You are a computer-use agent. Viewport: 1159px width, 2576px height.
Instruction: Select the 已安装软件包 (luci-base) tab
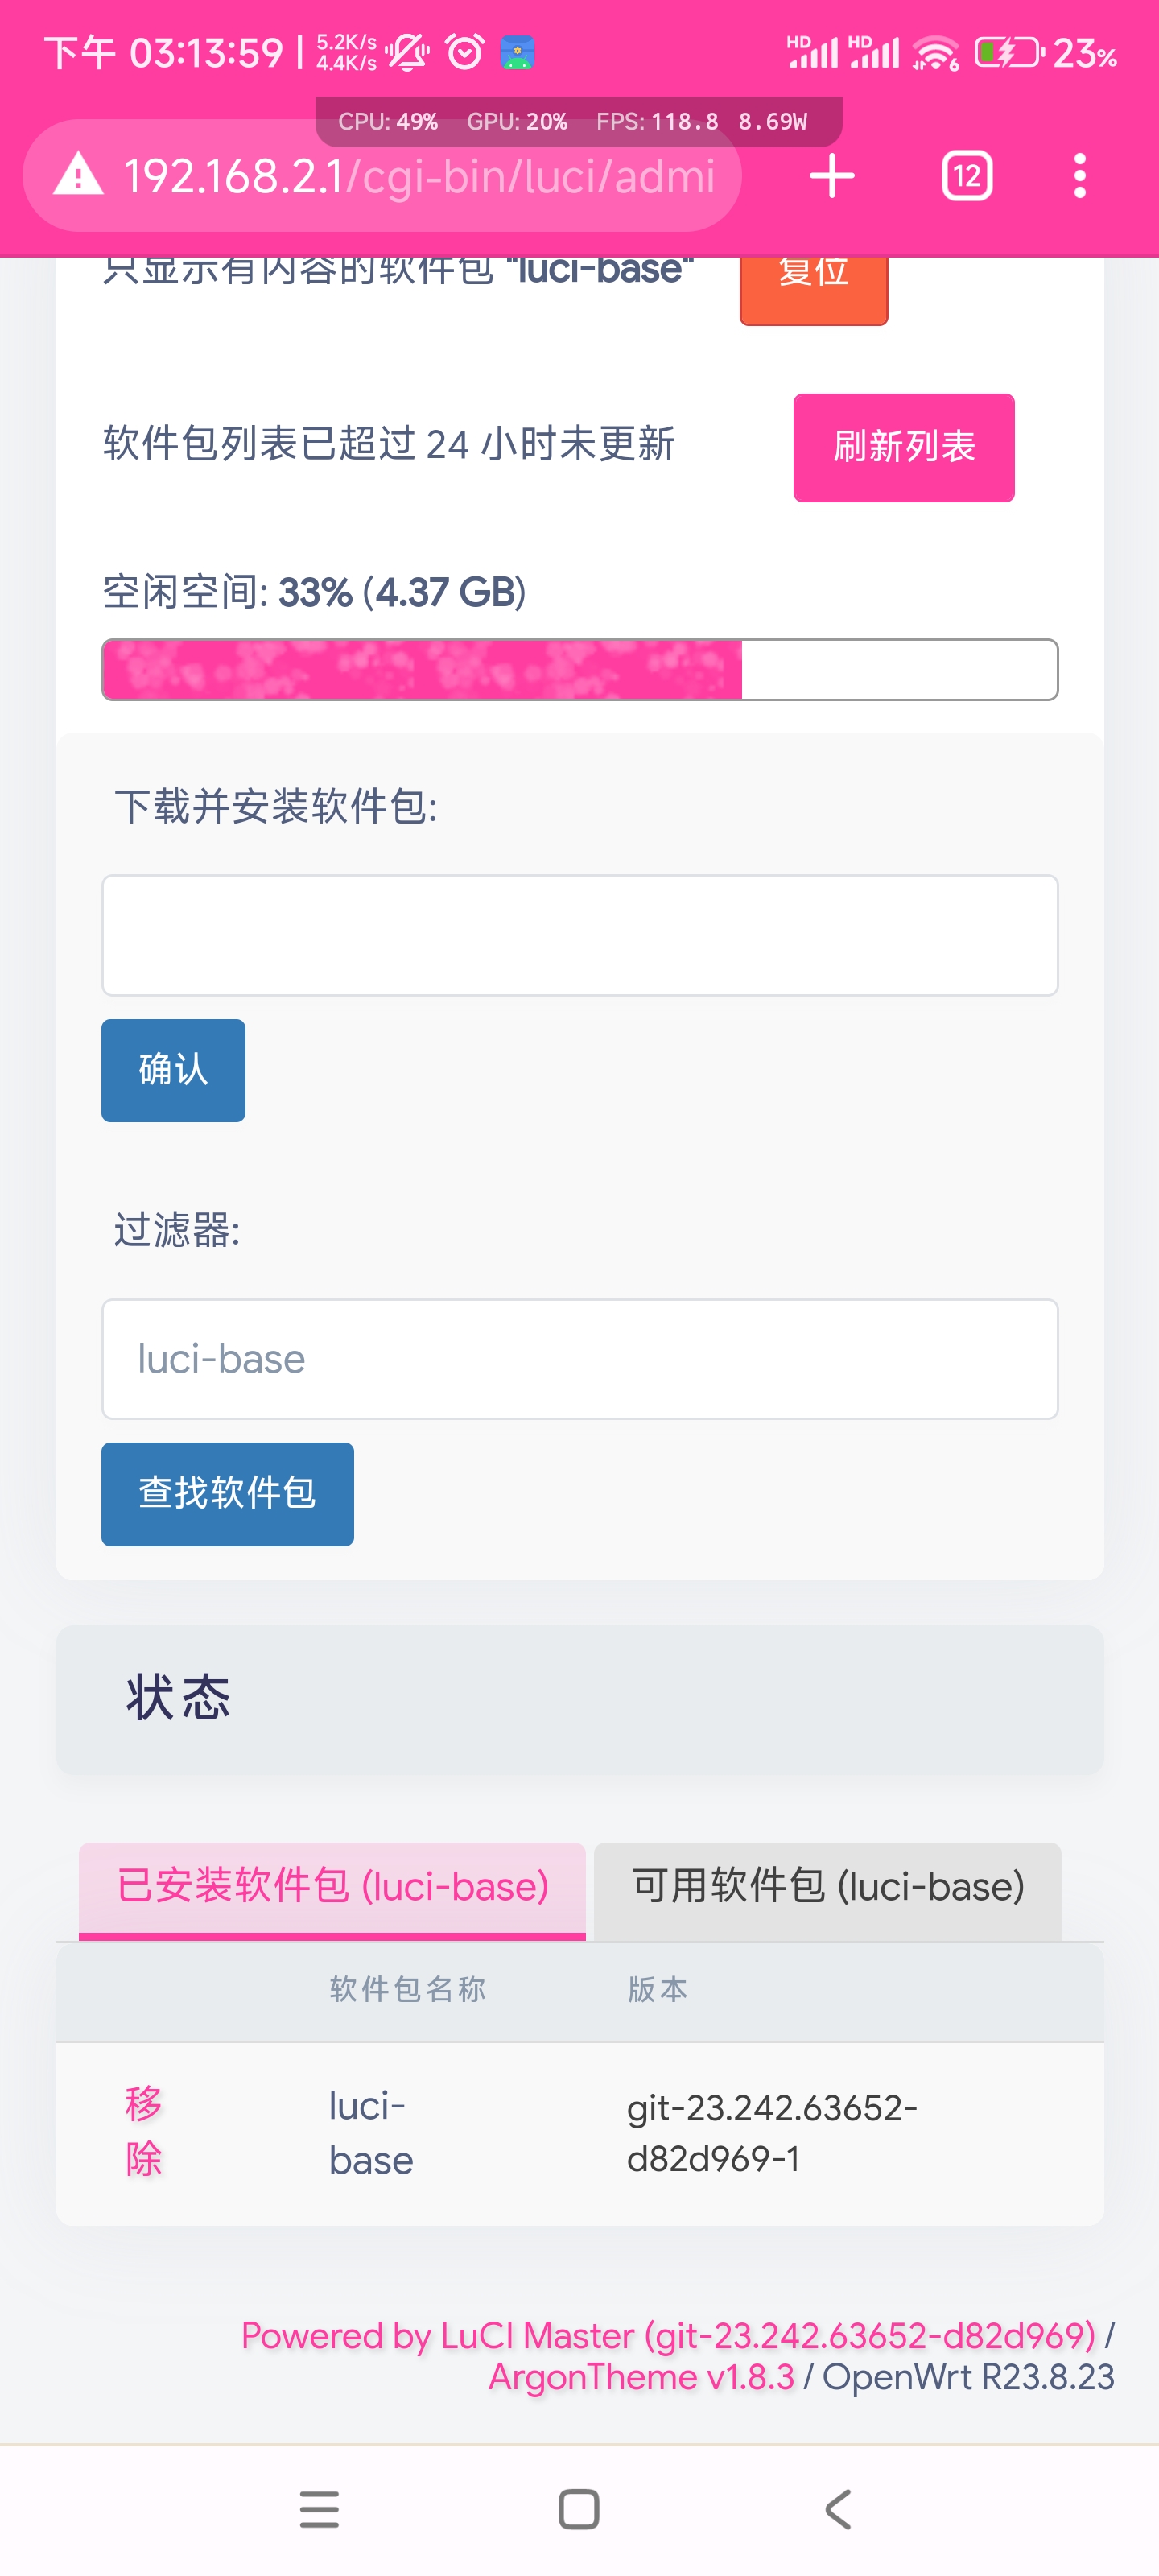[x=333, y=1886]
